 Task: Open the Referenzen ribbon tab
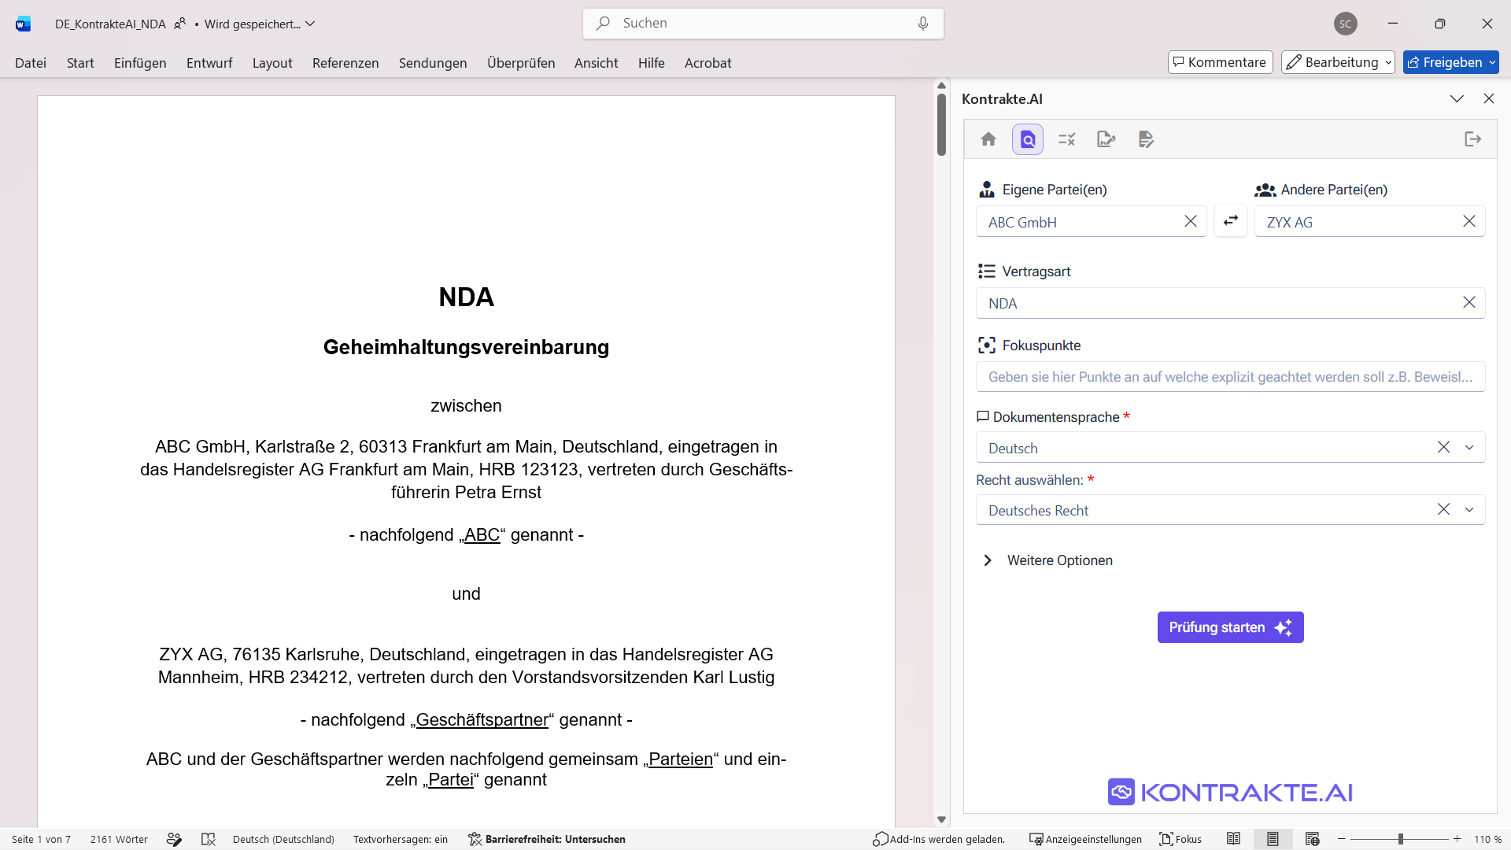(345, 63)
